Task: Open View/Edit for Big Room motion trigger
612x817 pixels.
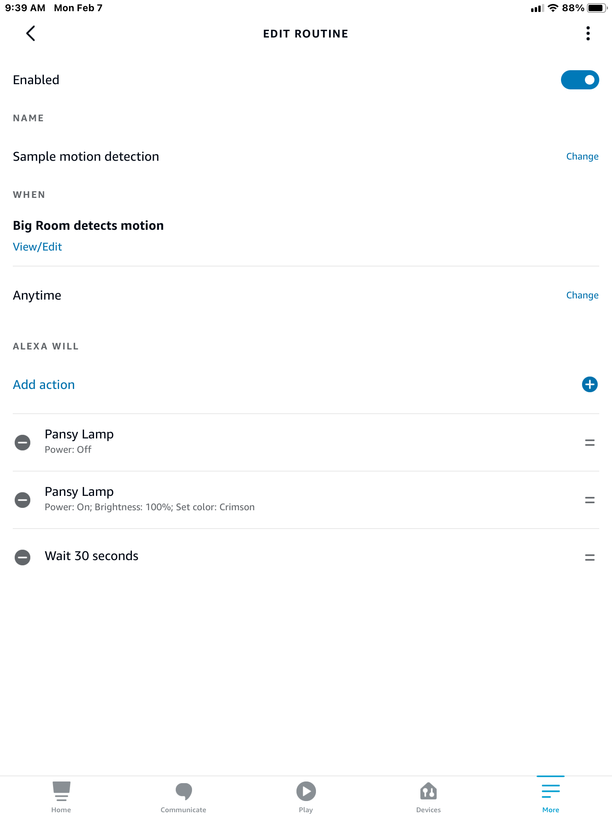Action: click(x=37, y=247)
